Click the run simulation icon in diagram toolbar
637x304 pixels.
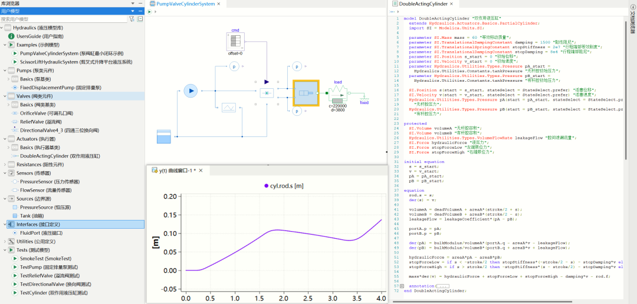[149, 12]
